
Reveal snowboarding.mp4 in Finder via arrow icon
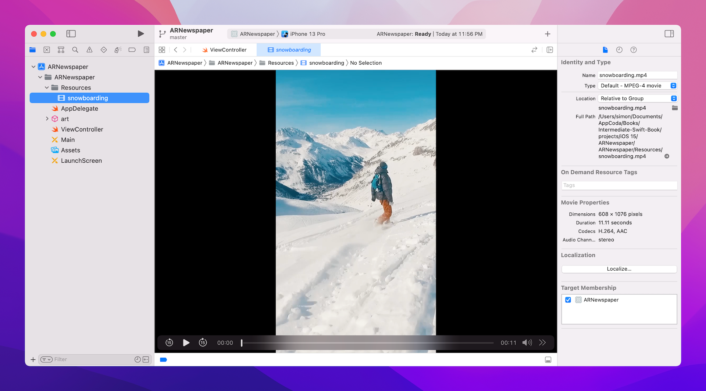click(x=667, y=156)
